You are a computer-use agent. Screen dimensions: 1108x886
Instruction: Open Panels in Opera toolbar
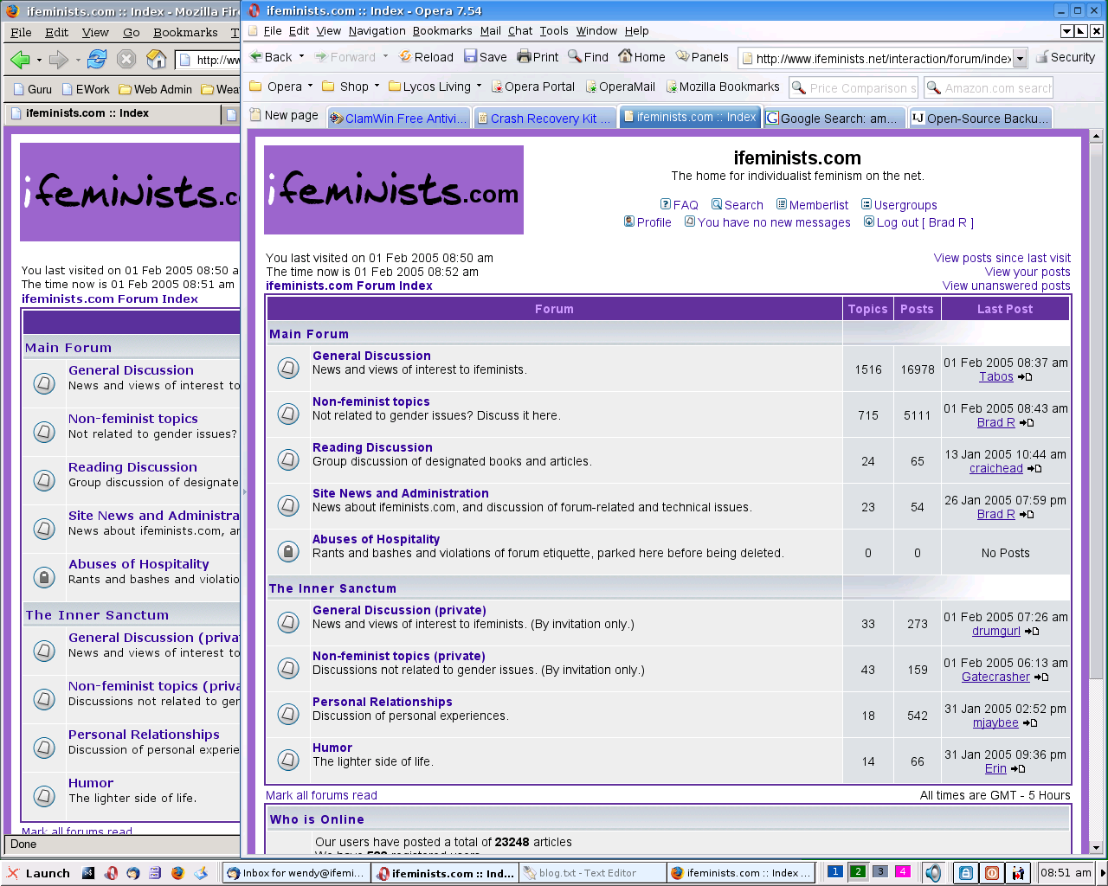pos(702,57)
